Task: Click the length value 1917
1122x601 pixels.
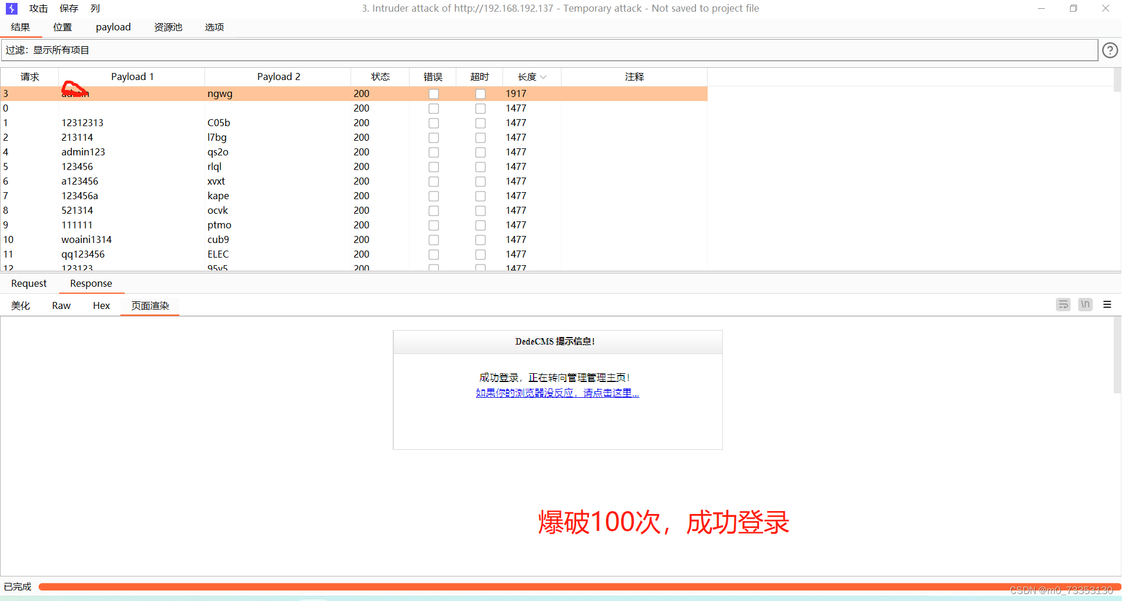Action: pos(516,94)
